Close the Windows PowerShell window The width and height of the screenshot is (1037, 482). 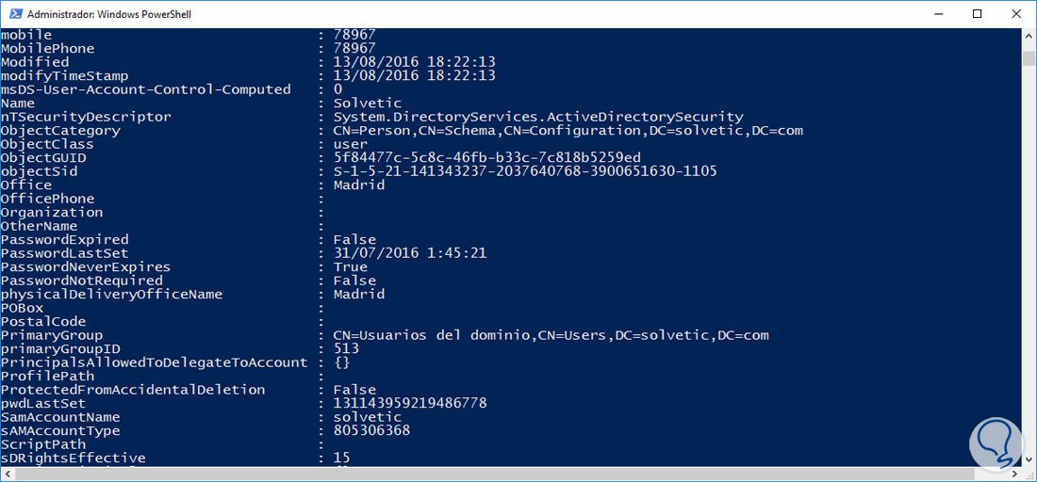click(x=1016, y=14)
